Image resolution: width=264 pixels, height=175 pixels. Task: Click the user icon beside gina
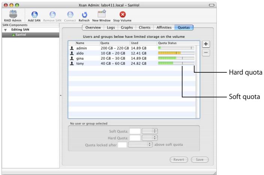72,58
